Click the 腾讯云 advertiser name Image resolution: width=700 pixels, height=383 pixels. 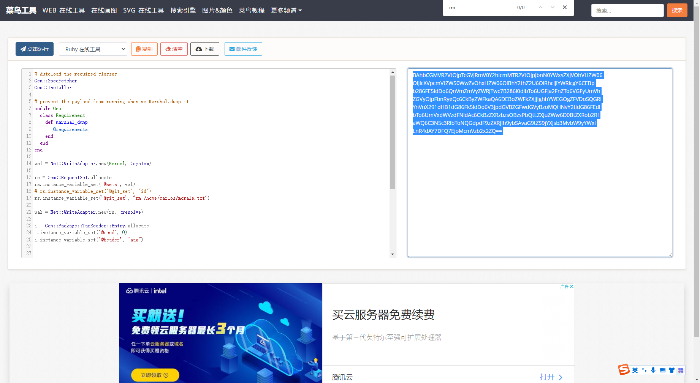342,377
